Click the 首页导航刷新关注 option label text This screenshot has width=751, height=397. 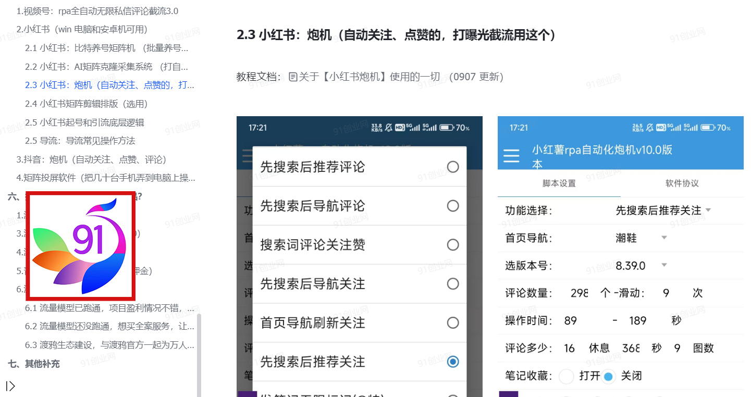tap(313, 323)
